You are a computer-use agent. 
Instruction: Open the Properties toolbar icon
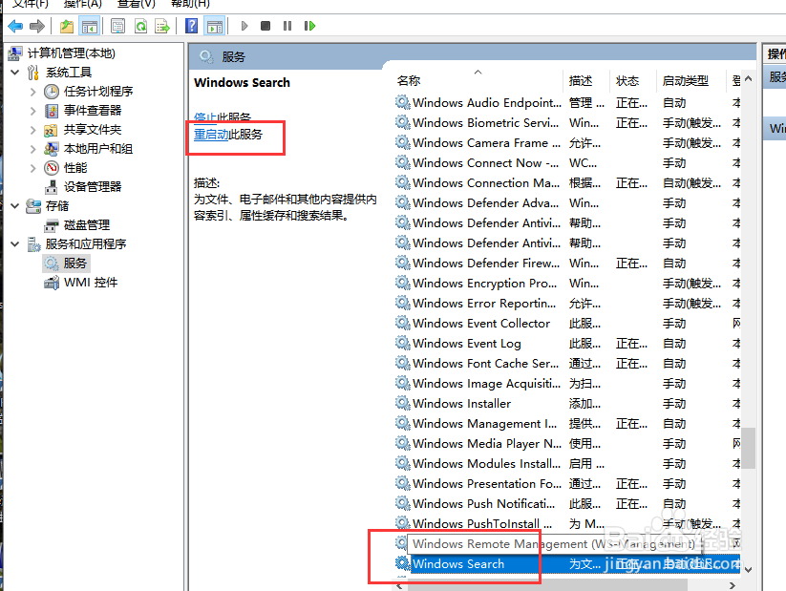tap(117, 26)
